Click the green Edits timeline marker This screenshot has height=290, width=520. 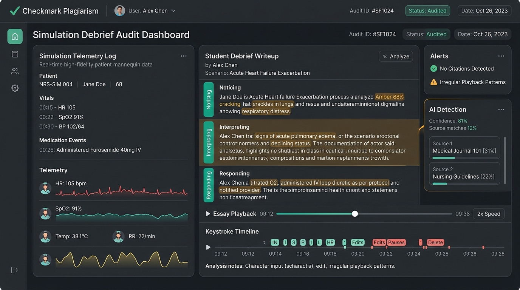(357, 242)
